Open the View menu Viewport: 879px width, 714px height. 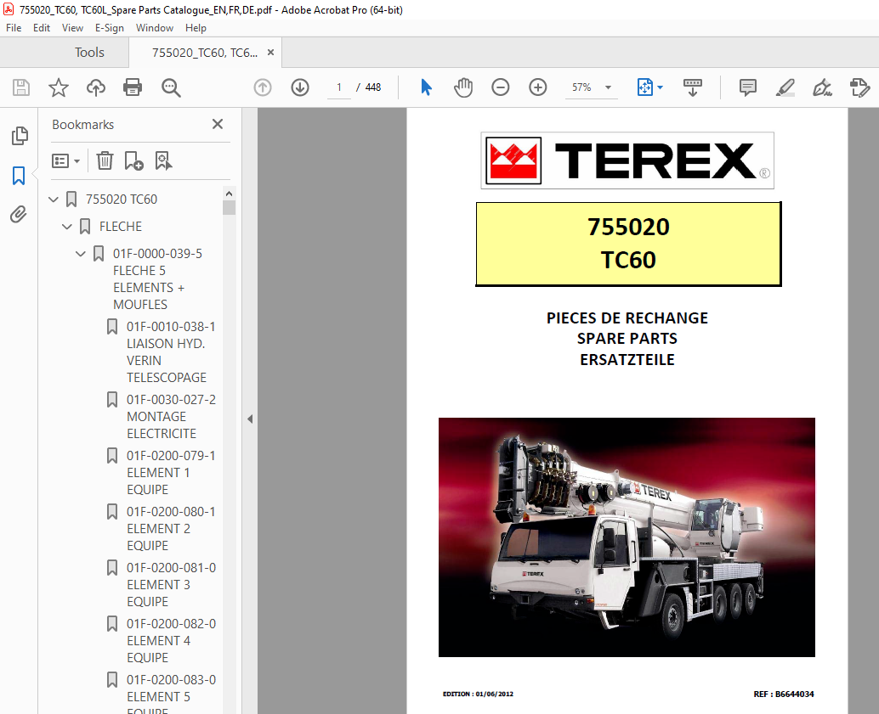pyautogui.click(x=72, y=28)
